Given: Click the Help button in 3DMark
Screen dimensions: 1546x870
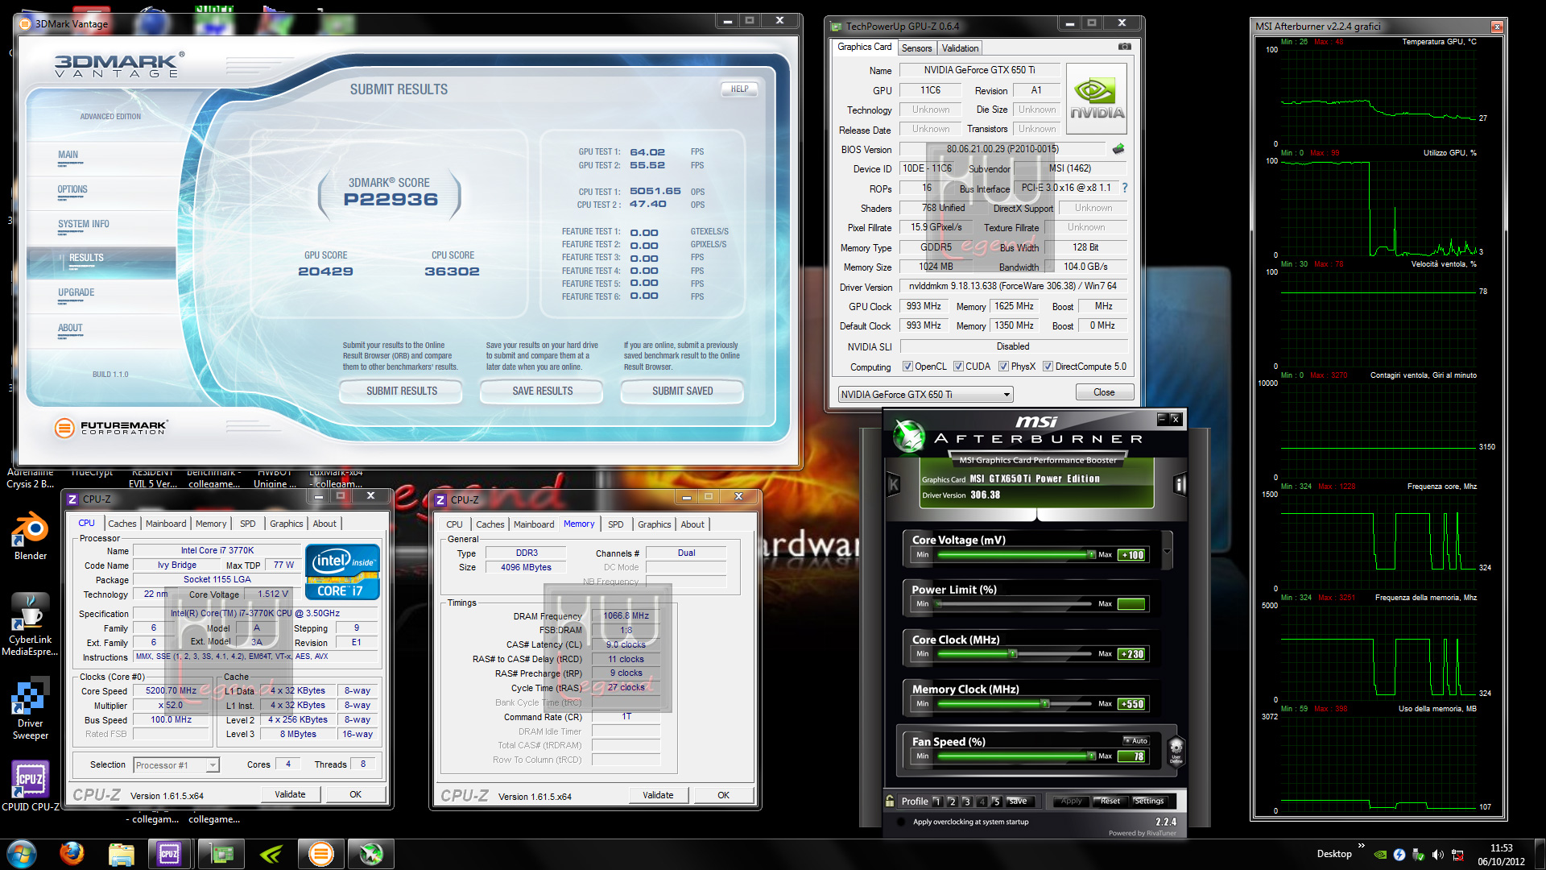Looking at the screenshot, I should click(x=739, y=89).
